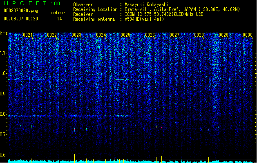Click the 0.8 kHz axis label

click(x=4, y=114)
